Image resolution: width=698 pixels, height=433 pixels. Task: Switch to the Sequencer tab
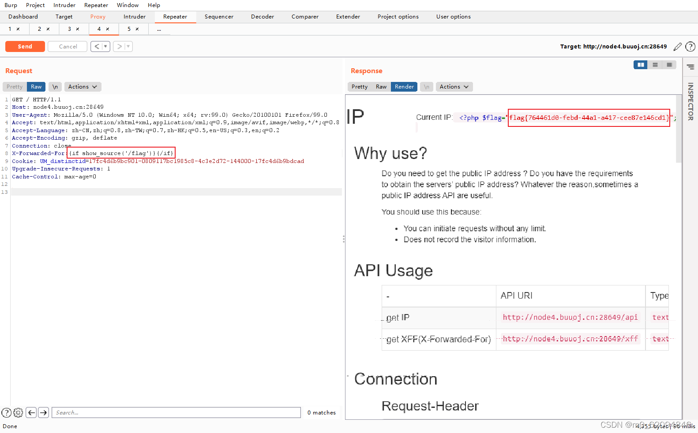(x=219, y=17)
